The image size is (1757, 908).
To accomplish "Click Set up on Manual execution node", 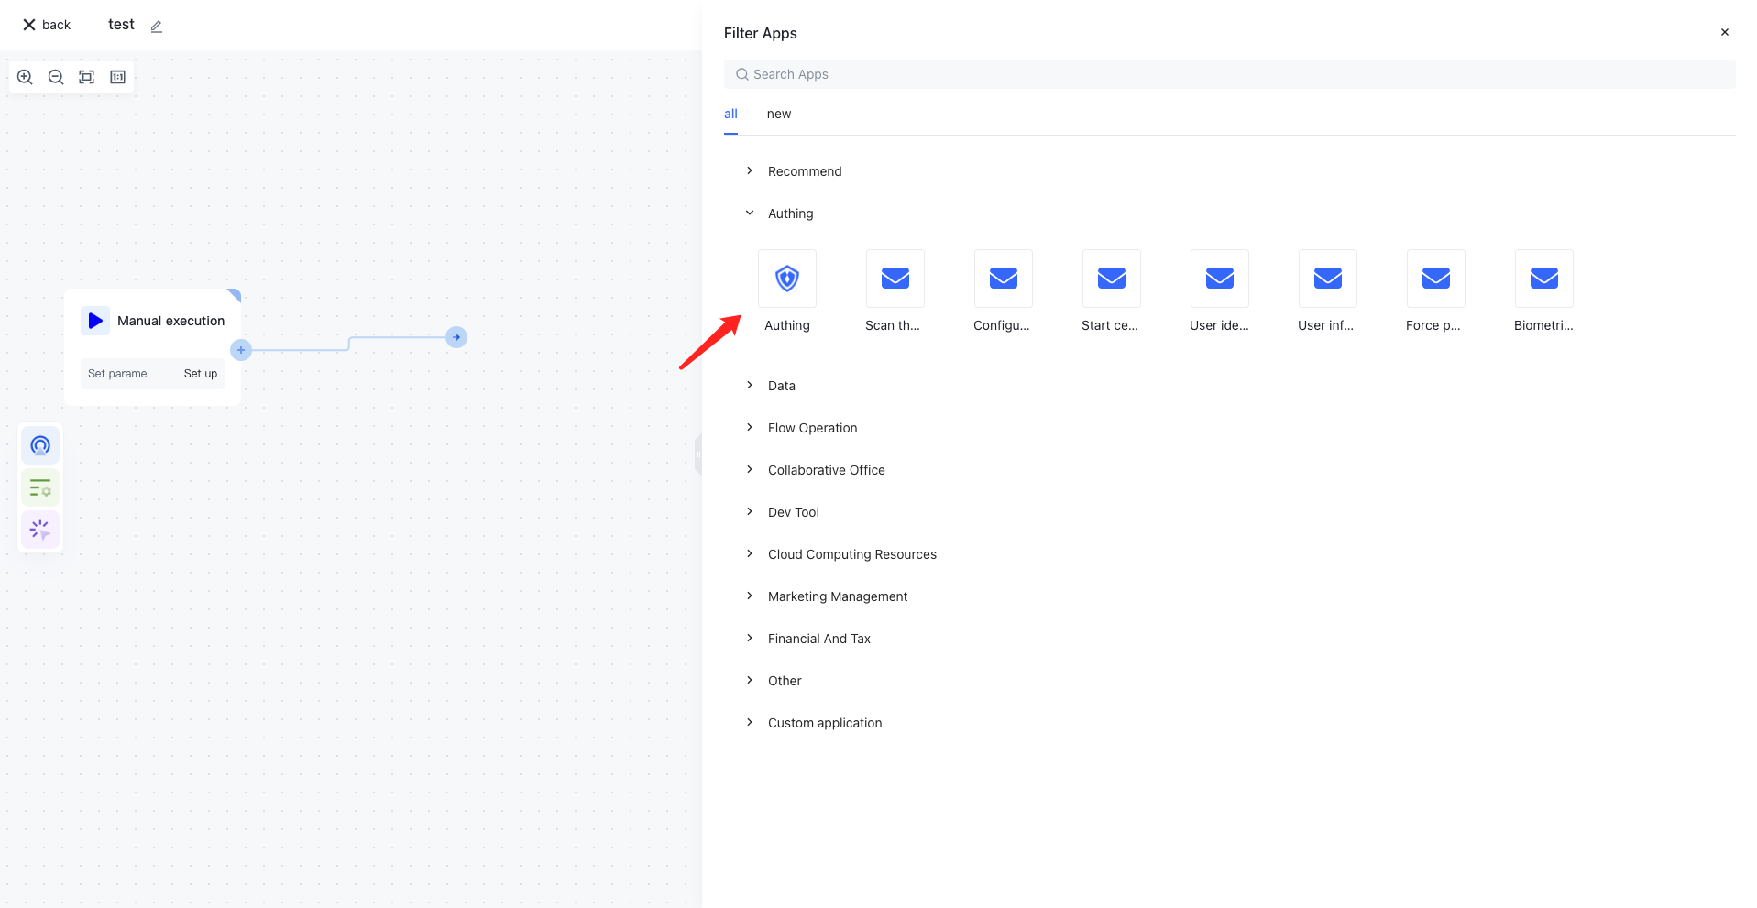I will point(200,374).
